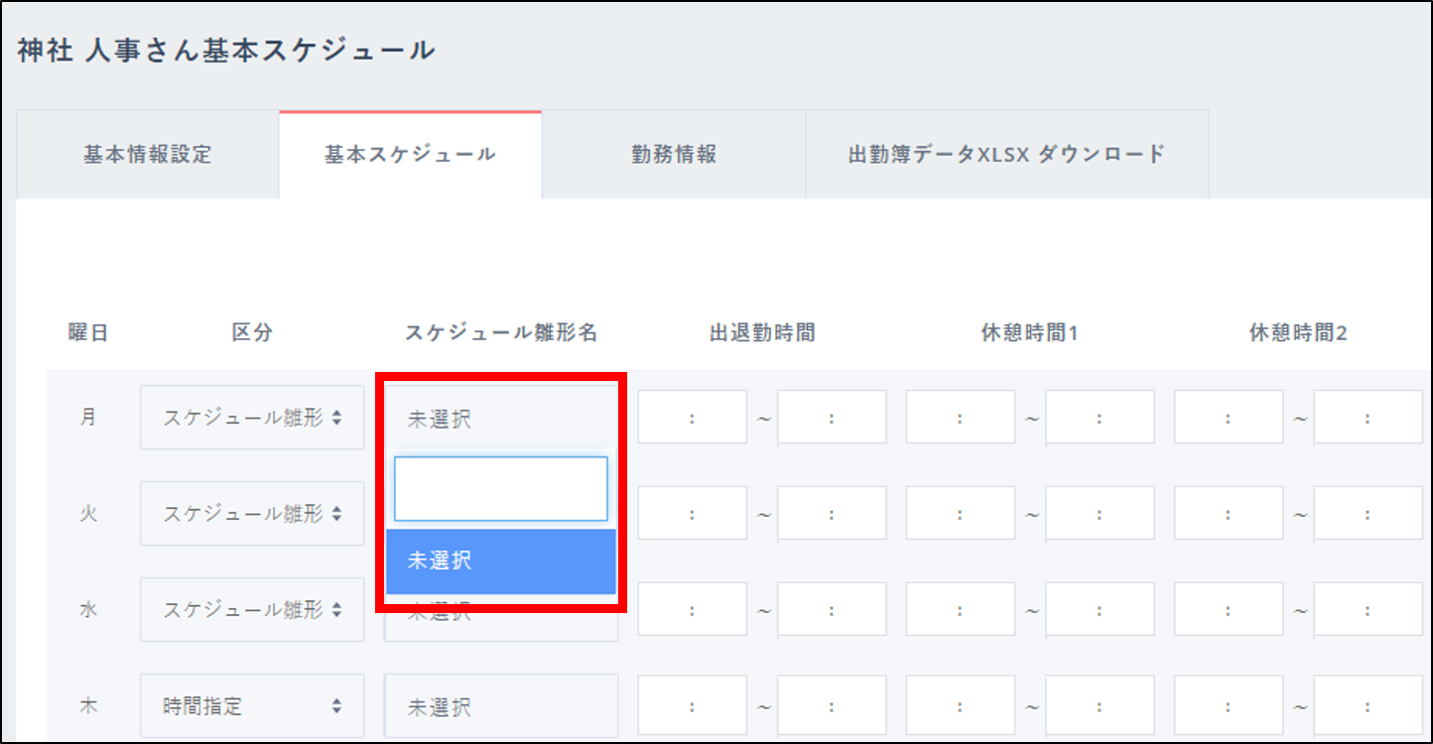Click Tuesday's 休憩時間1 start field
Image resolution: width=1433 pixels, height=744 pixels.
pyautogui.click(x=960, y=514)
